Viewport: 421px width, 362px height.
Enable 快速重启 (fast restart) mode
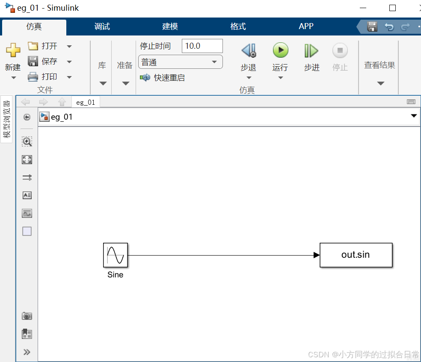click(x=170, y=77)
